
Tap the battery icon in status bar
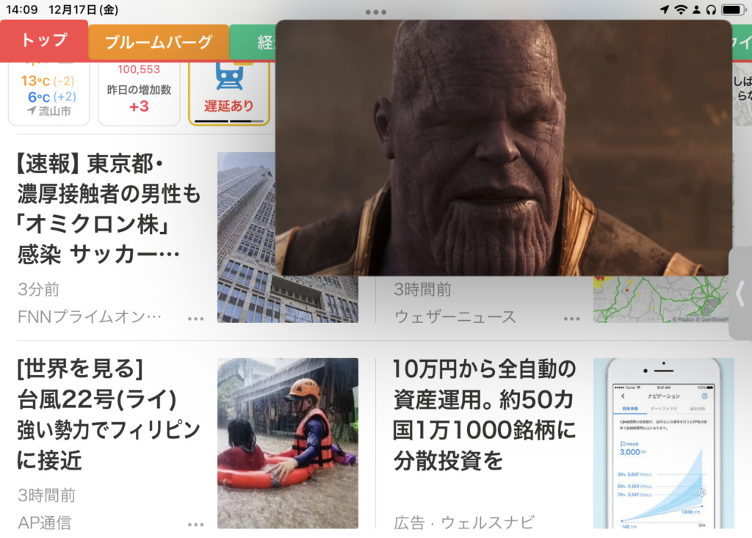tap(734, 10)
